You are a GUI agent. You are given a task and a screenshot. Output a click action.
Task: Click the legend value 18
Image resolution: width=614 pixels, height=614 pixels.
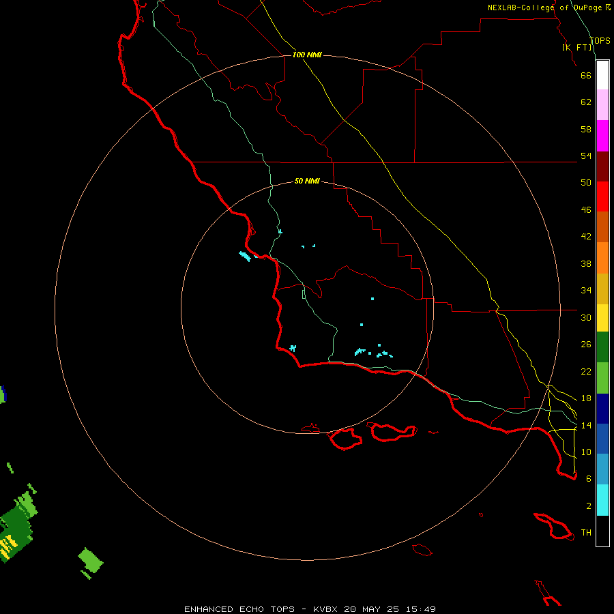tap(586, 398)
